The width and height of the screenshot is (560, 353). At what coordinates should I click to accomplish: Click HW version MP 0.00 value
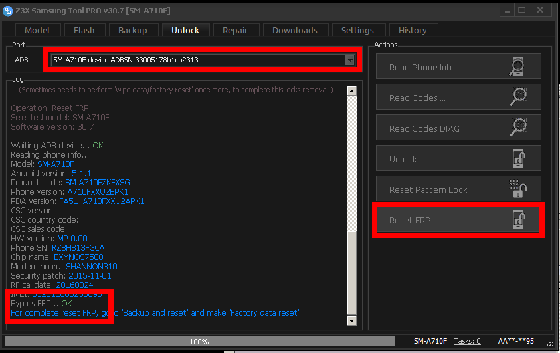tap(72, 238)
